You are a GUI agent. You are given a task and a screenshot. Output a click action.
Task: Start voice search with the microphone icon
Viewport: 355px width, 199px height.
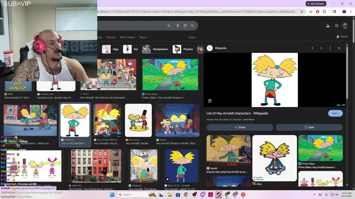(178, 25)
